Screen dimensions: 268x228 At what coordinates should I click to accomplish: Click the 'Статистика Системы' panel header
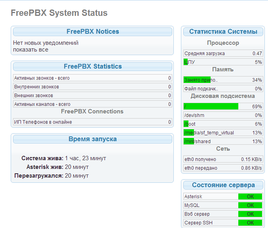pos(223,32)
